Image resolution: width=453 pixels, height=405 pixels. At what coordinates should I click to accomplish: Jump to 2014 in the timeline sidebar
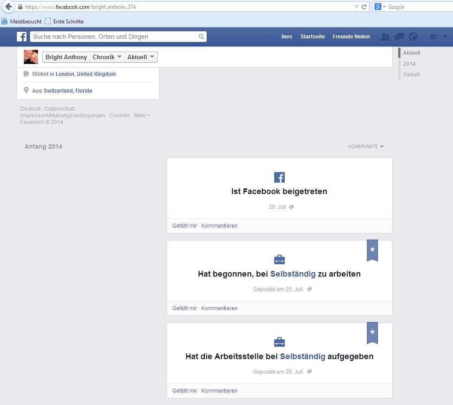(409, 64)
